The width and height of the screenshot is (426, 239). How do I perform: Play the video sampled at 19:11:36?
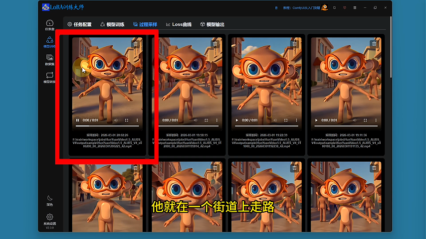pyautogui.click(x=316, y=120)
